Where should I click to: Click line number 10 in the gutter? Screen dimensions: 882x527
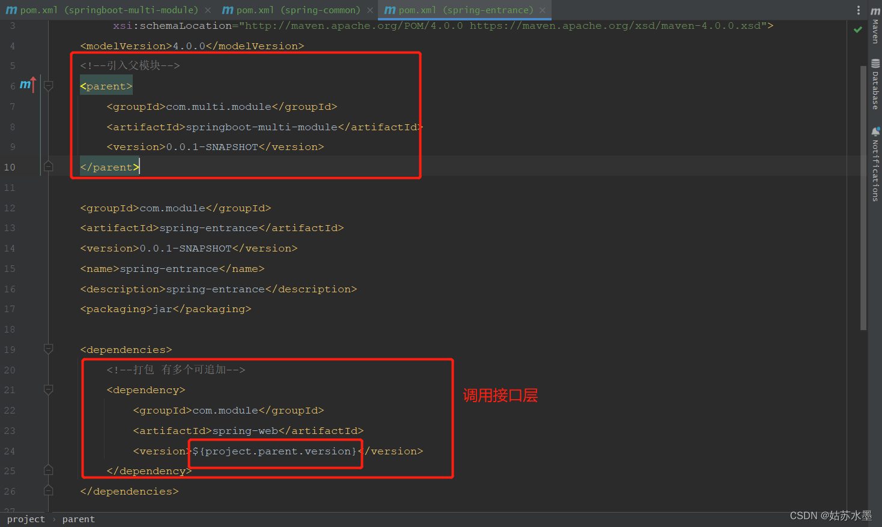[10, 167]
